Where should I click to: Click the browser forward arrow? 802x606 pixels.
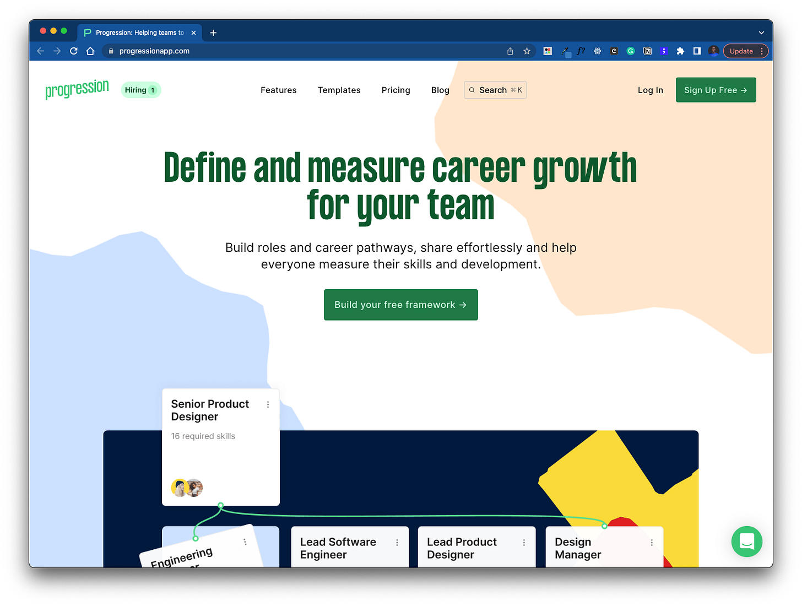click(x=57, y=51)
